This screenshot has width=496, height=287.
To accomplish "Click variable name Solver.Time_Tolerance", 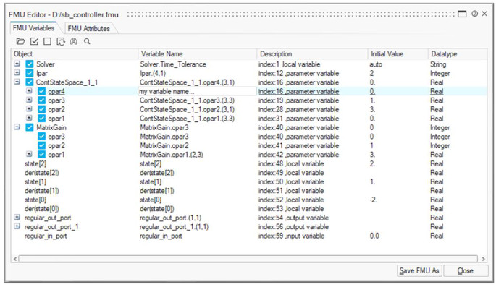I will tap(173, 64).
